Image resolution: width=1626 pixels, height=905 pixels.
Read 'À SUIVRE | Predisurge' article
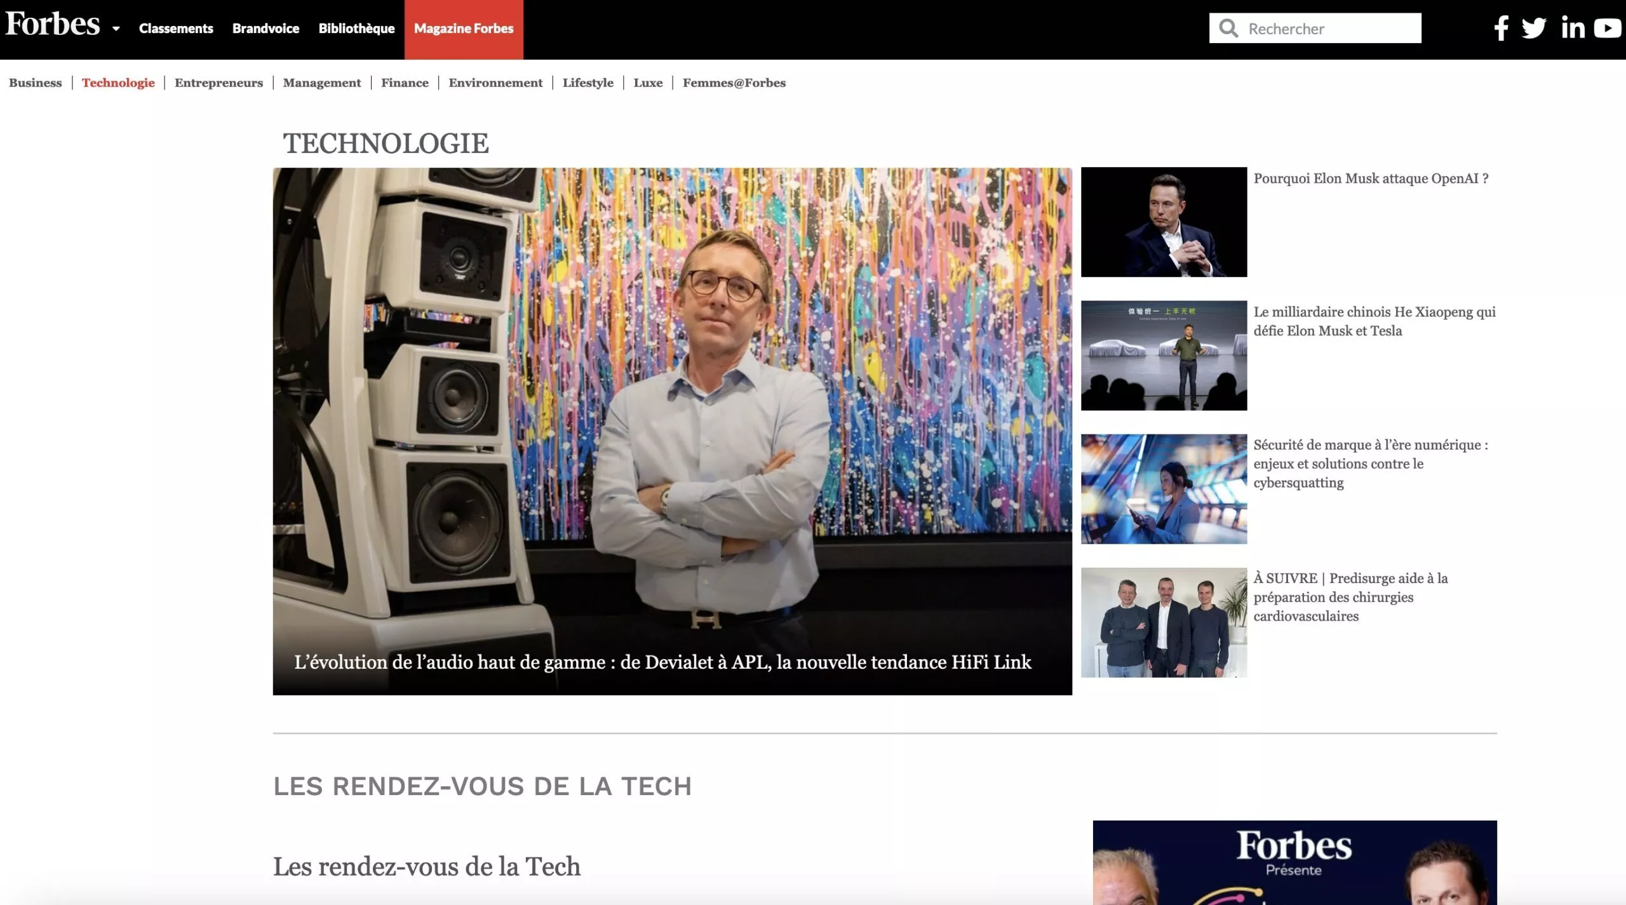point(1350,597)
